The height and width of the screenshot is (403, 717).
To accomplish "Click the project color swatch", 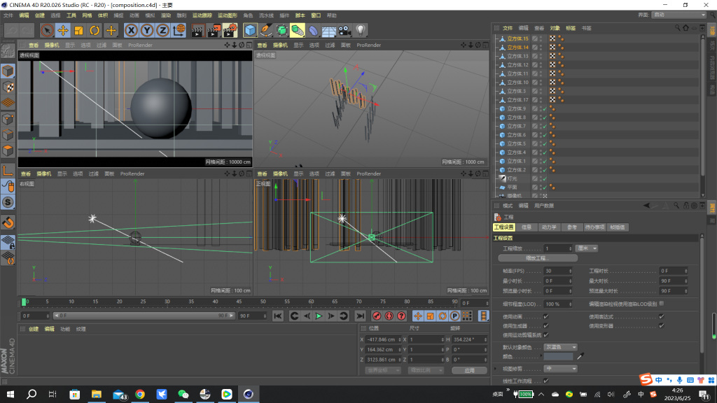I will tap(558, 356).
